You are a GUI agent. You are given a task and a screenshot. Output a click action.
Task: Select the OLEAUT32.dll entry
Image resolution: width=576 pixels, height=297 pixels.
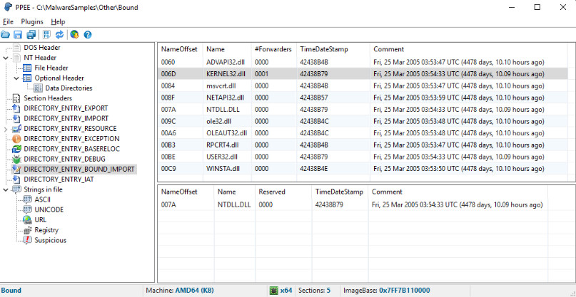227,133
